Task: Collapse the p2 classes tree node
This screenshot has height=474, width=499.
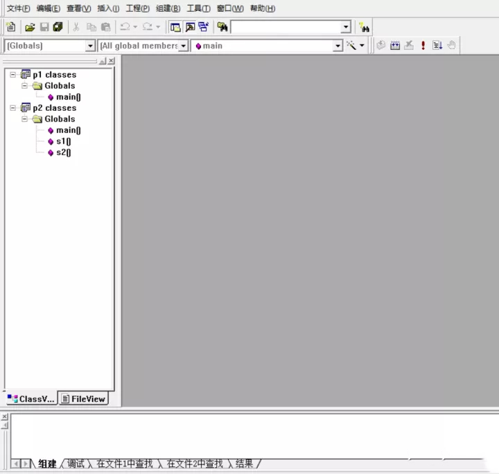Action: [x=12, y=108]
